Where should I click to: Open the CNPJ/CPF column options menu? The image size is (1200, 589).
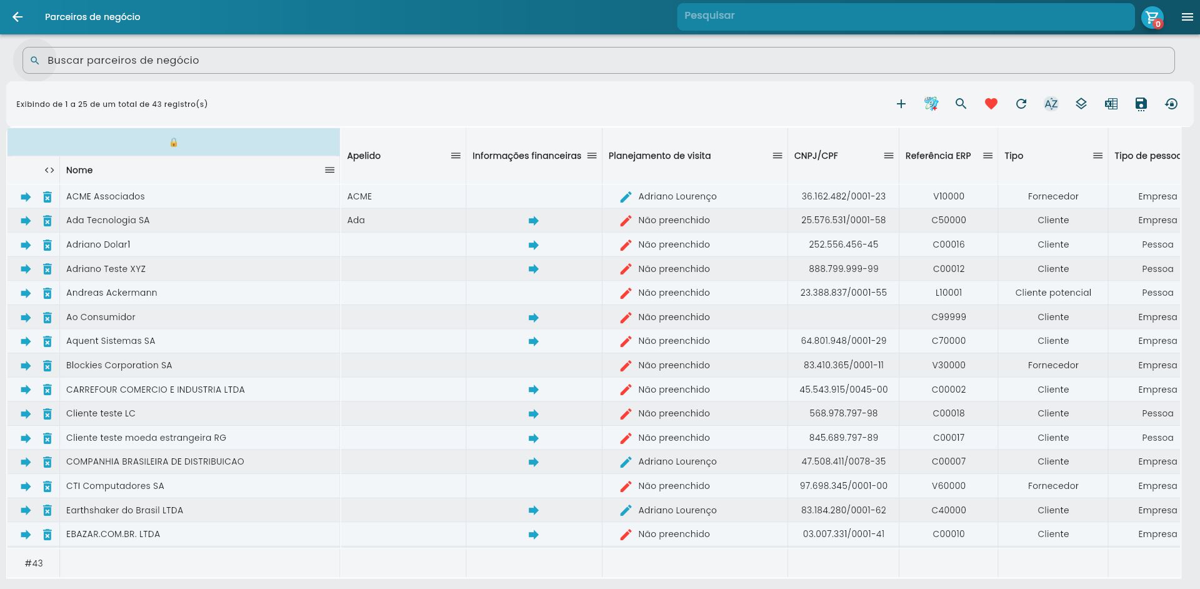888,156
